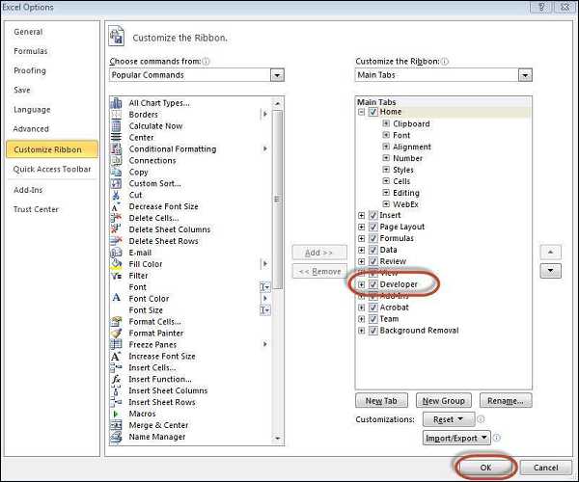Click the Filter funnel icon

tap(116, 276)
